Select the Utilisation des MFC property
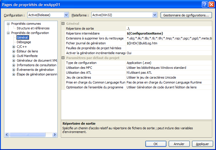Image resolution: width=216 pixels, height=150 pixels. point(95,68)
